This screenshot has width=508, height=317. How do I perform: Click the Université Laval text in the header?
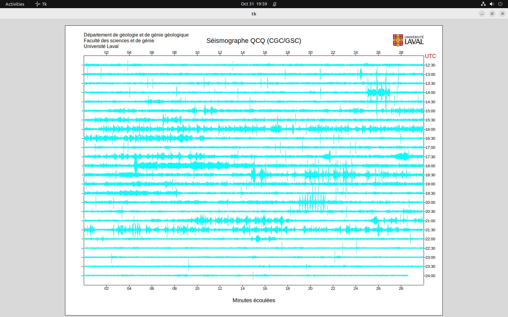pyautogui.click(x=101, y=46)
